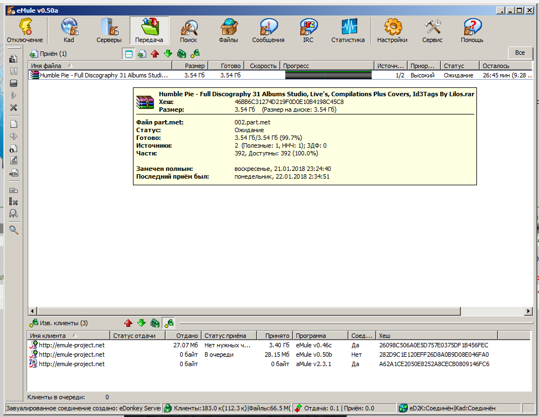
Task: Sort by Прогресс column header
Action: click(327, 66)
